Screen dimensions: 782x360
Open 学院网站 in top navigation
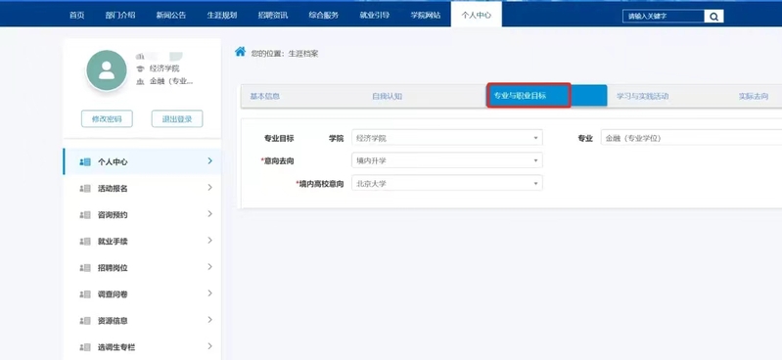tap(426, 15)
